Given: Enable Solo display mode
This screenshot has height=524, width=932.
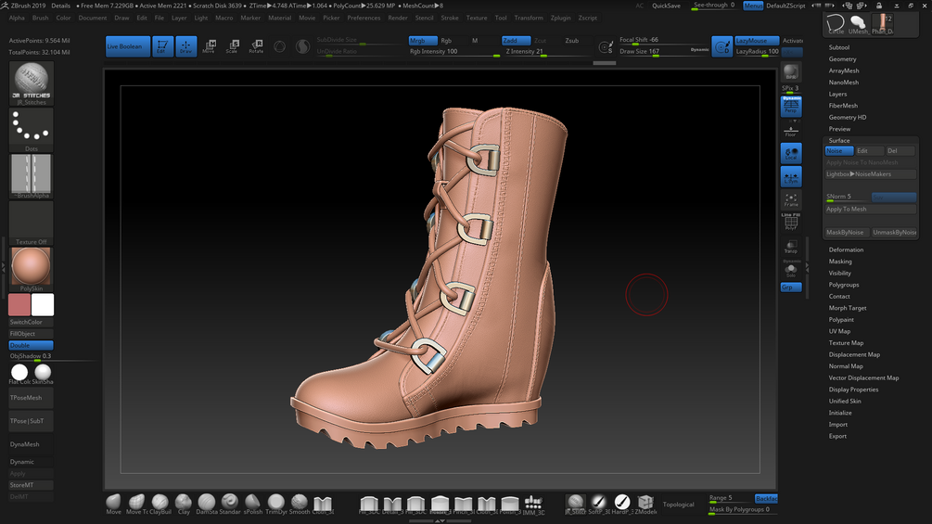Looking at the screenshot, I should click(x=791, y=270).
